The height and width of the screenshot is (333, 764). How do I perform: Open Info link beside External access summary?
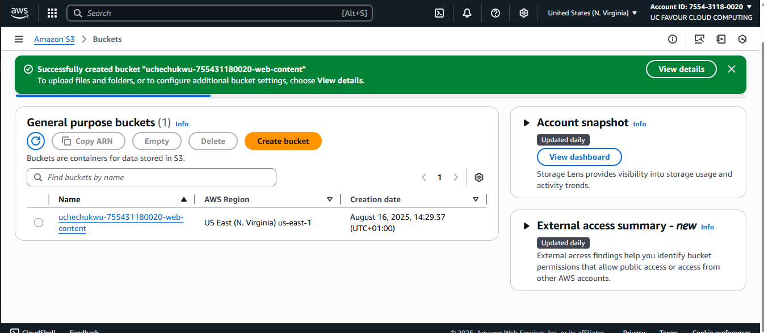coord(707,227)
